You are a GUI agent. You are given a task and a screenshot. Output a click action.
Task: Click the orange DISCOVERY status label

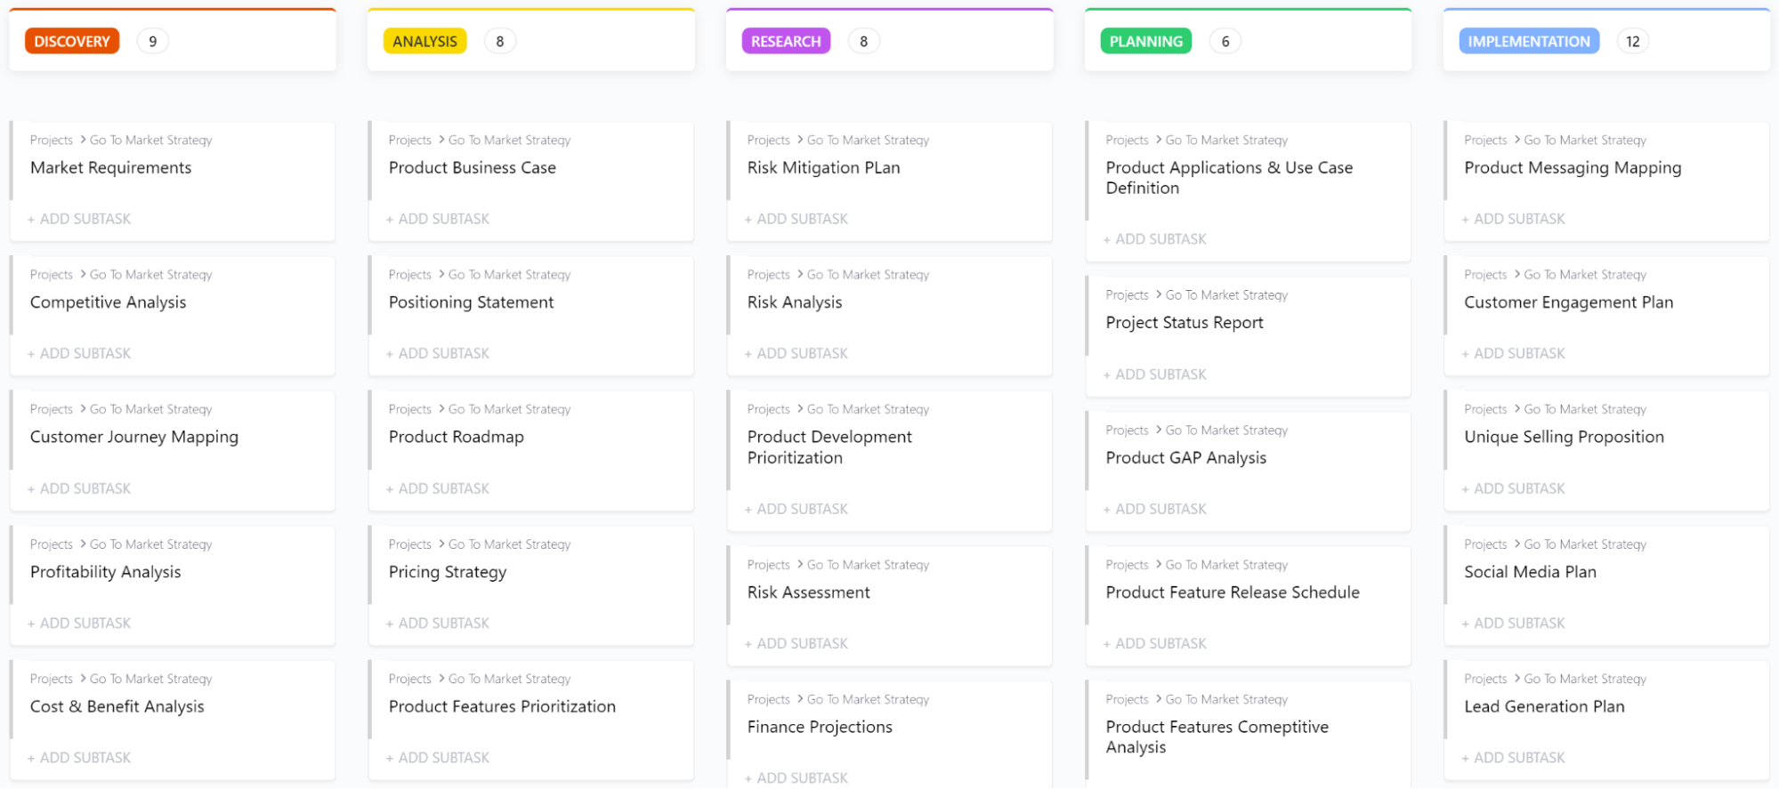(72, 42)
